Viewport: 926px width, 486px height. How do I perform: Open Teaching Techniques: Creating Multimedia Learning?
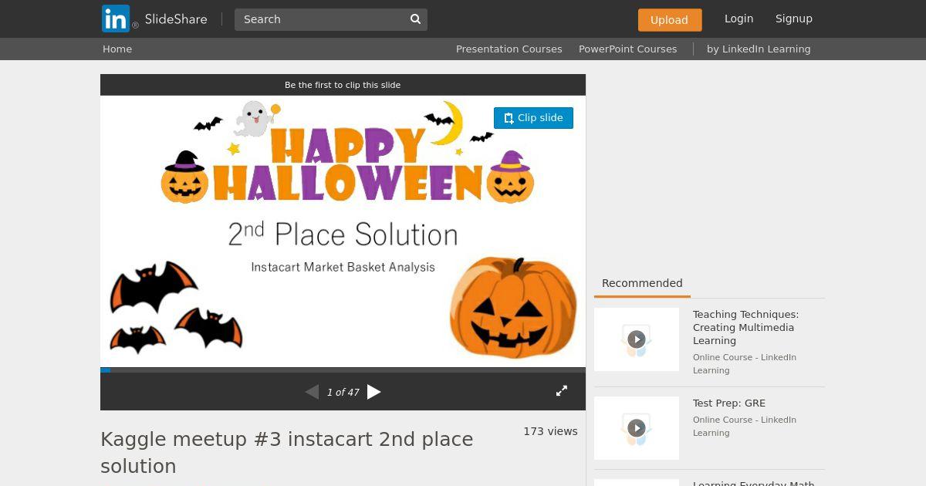coord(745,327)
